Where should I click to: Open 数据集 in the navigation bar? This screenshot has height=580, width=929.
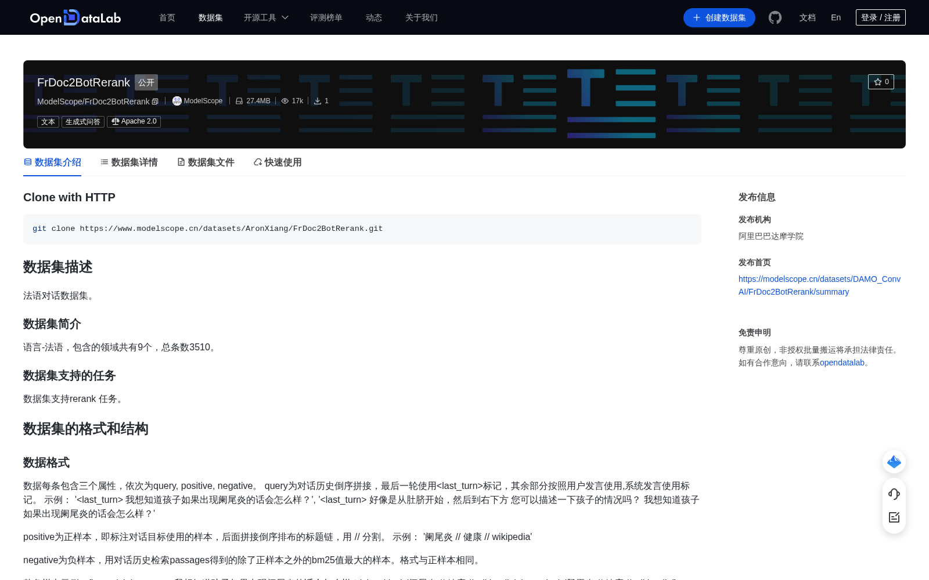tap(211, 17)
